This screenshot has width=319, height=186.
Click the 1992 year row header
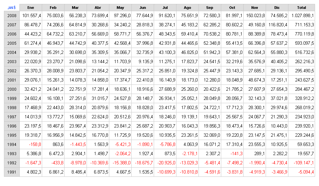[12, 163]
